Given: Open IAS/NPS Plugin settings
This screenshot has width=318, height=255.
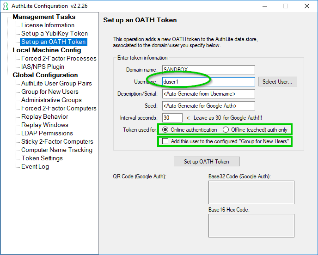Looking at the screenshot, I should (x=43, y=67).
